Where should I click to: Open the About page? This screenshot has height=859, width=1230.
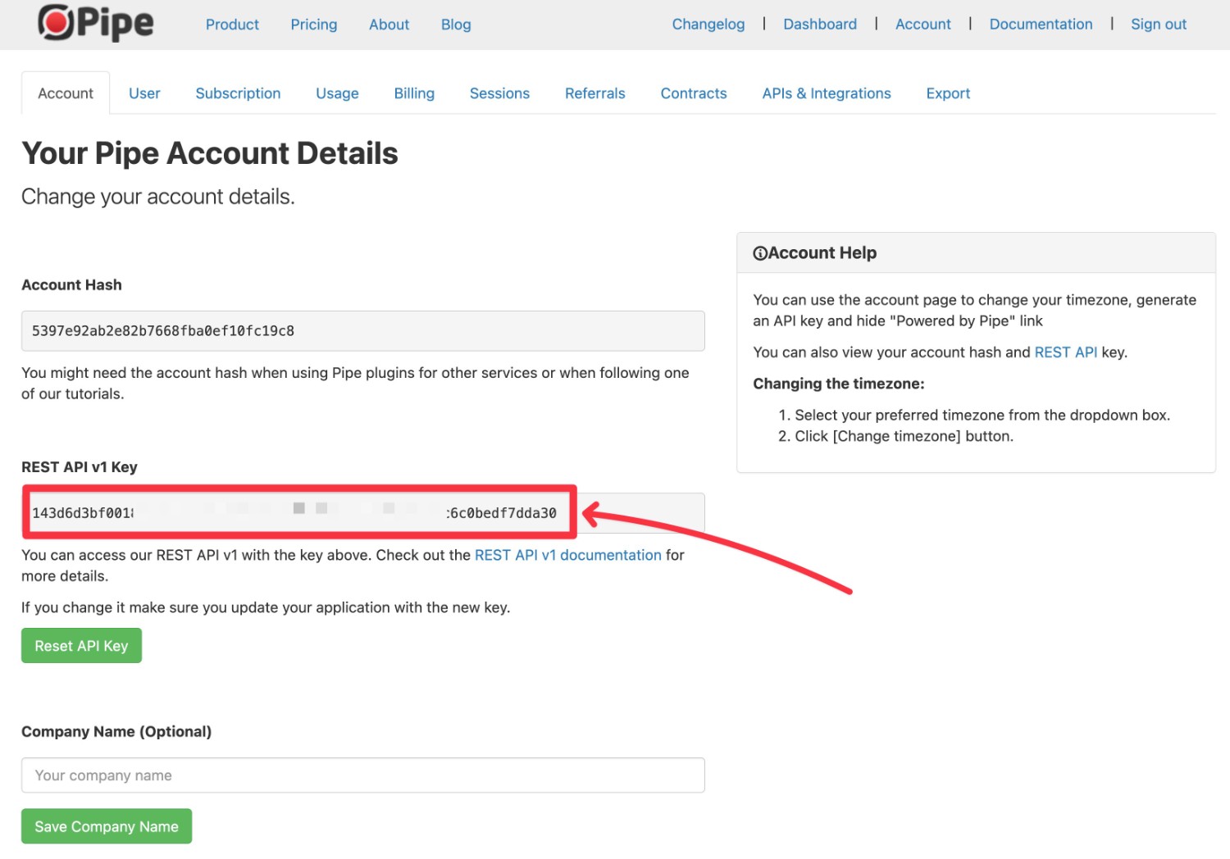point(389,25)
